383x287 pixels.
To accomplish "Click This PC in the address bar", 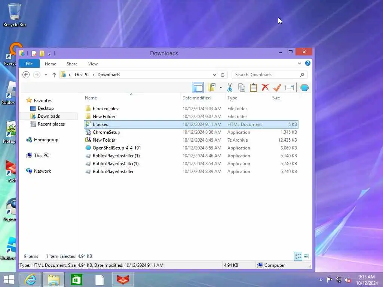I will pyautogui.click(x=81, y=75).
